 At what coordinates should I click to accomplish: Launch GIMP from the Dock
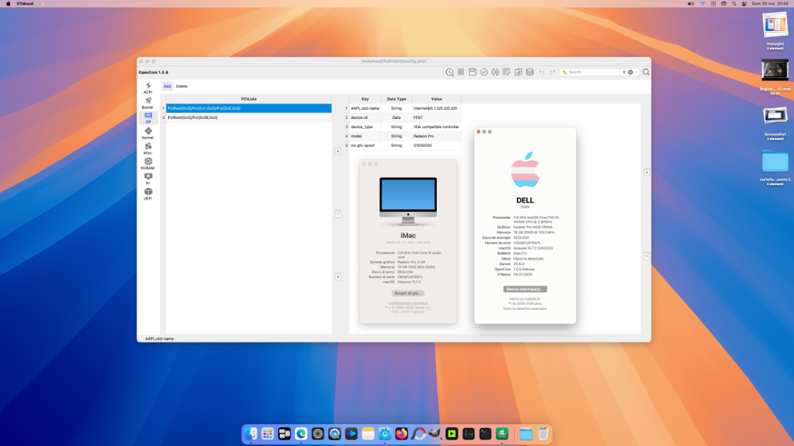pyautogui.click(x=435, y=433)
